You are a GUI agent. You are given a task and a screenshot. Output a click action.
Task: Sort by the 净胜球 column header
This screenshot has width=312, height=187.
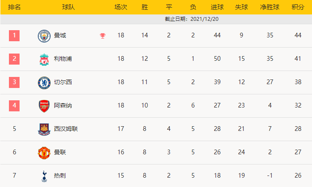269,8
